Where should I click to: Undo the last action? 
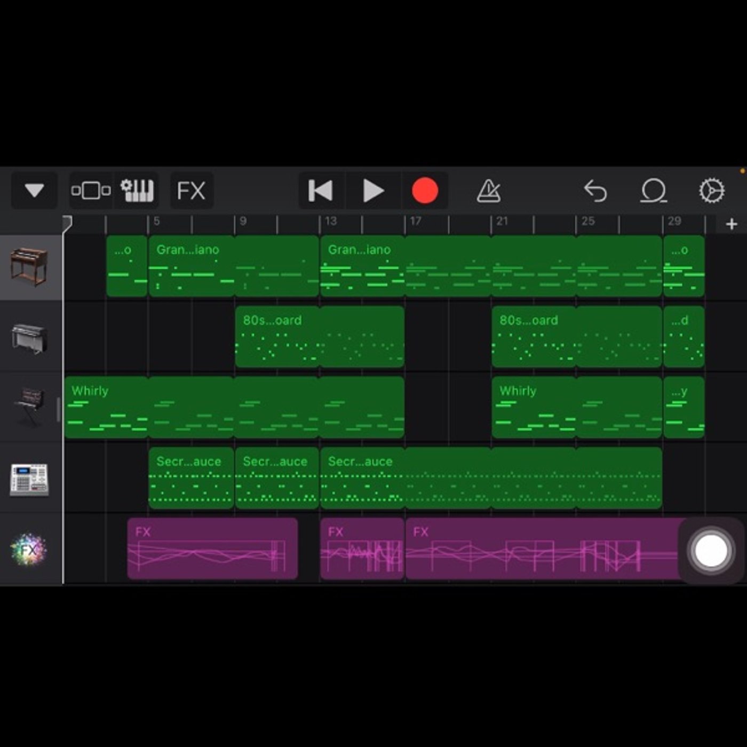pyautogui.click(x=595, y=190)
